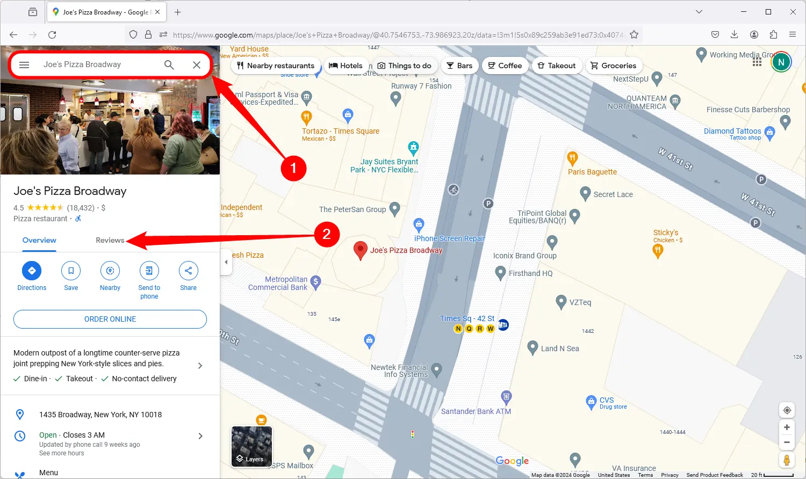Click the VZTeq map marker
Screen dimensions: 806x479
(561, 302)
